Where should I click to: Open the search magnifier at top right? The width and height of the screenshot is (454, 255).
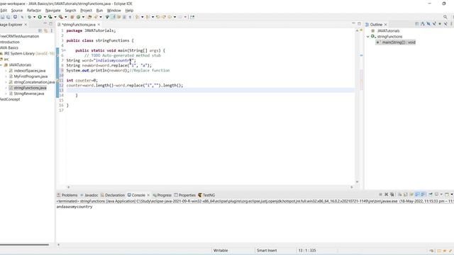coord(445,17)
